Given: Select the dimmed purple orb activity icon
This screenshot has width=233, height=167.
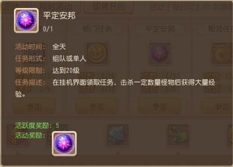Looking at the screenshot, I should pos(160,53).
